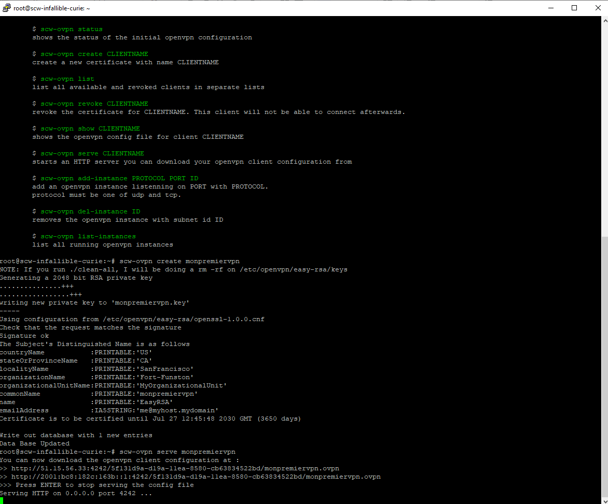Click 'You can now download the openvpn client configuration'
The height and width of the screenshot is (504, 608).
tap(119, 460)
